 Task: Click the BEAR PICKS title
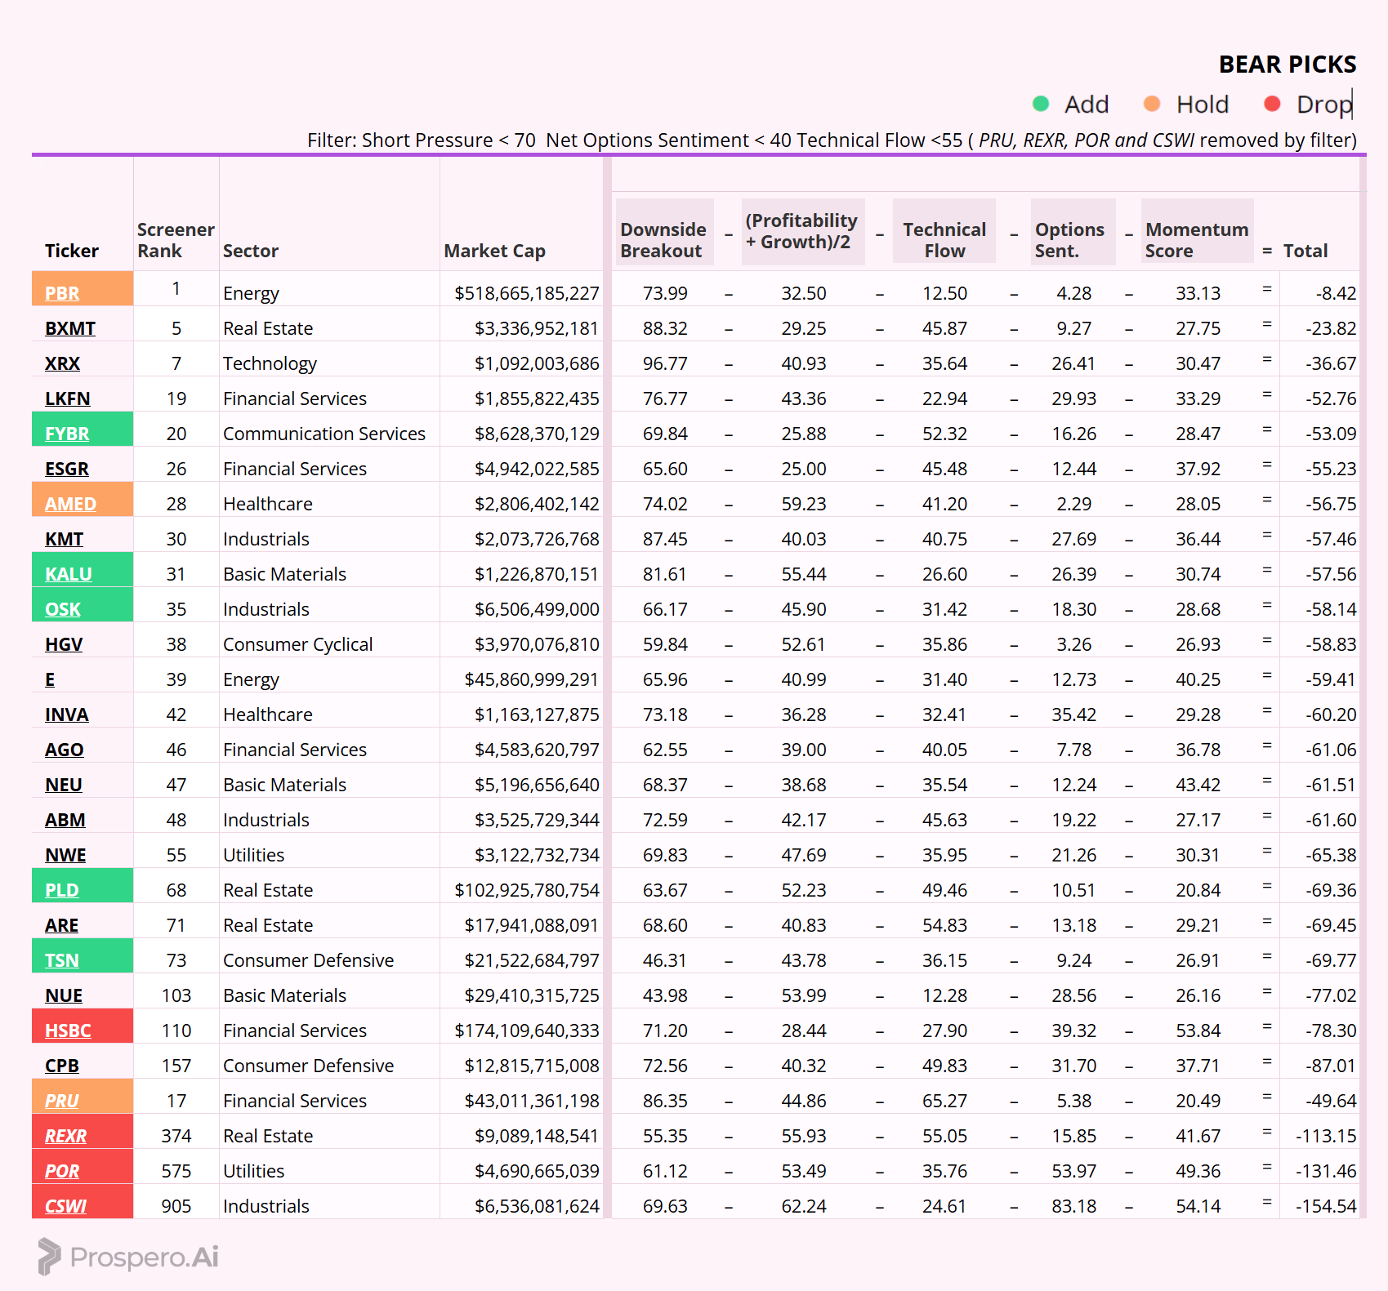pyautogui.click(x=1288, y=65)
